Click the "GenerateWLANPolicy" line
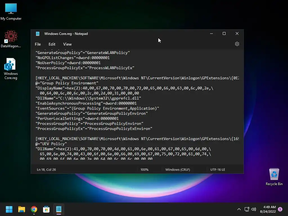Image resolution: width=288 pixels, height=216 pixels. coord(83,53)
